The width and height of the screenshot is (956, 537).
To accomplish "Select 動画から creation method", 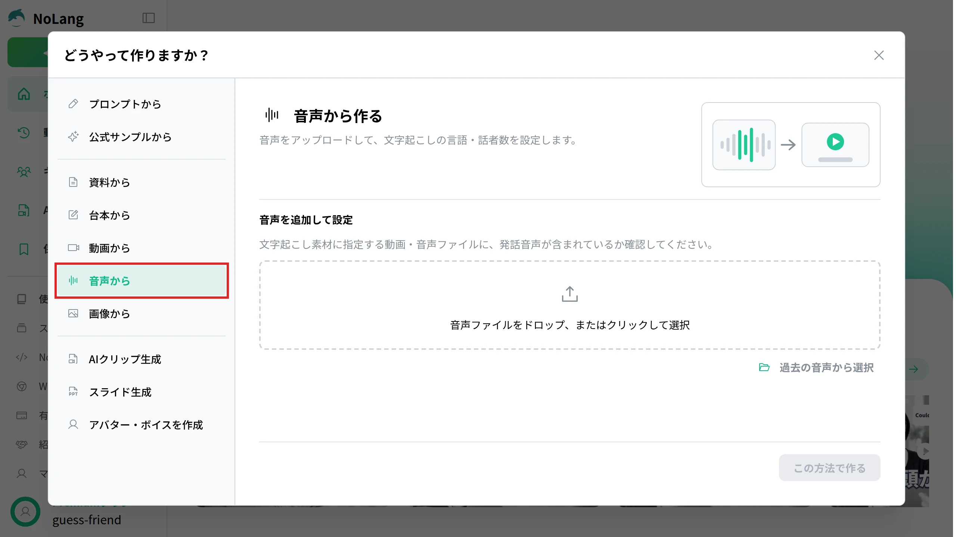I will [x=142, y=248].
